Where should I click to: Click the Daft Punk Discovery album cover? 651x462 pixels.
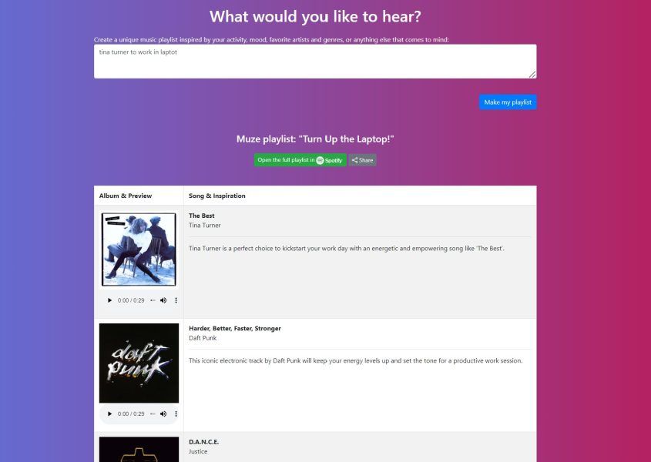pos(139,363)
